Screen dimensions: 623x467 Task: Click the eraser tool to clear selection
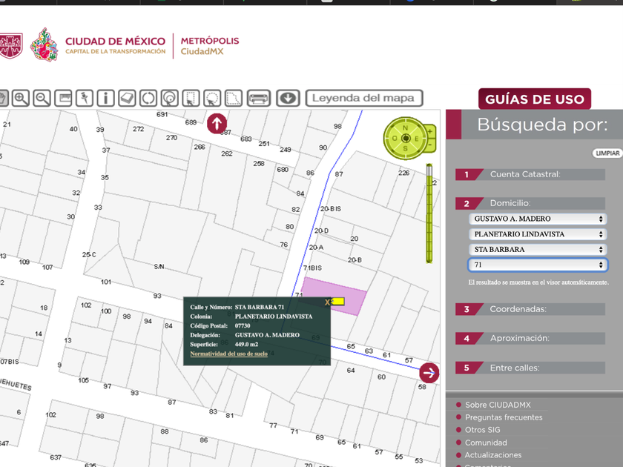point(127,98)
